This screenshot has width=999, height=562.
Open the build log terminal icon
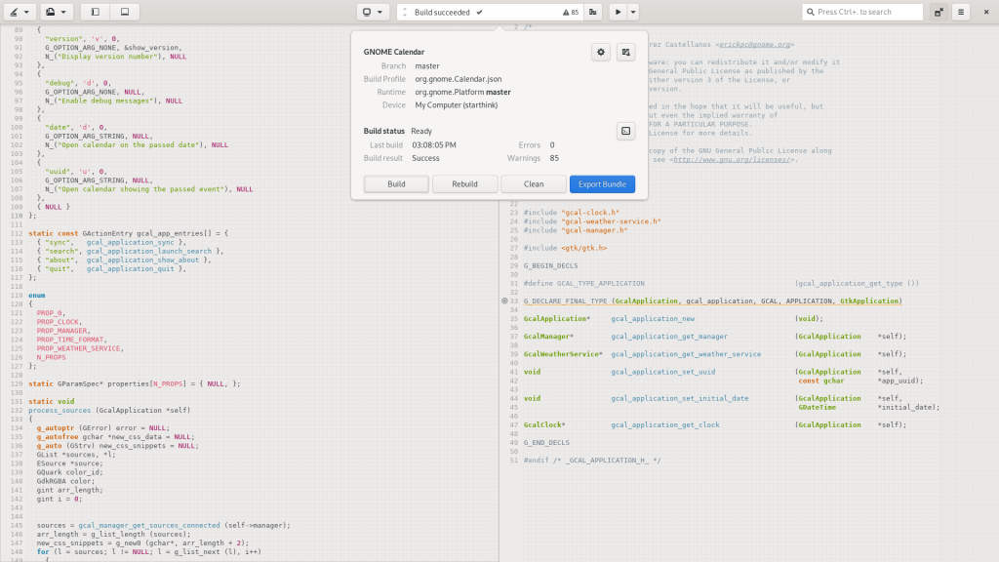click(x=625, y=132)
